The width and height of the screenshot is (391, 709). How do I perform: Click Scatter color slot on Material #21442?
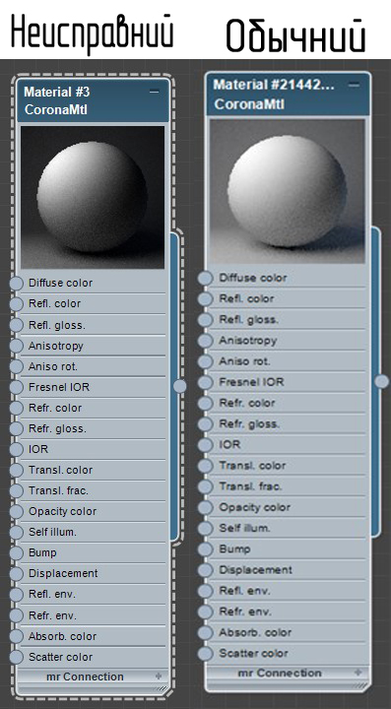(287, 654)
